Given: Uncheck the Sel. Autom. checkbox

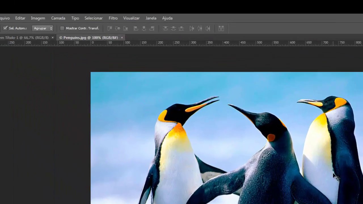Looking at the screenshot, I should (x=5, y=28).
